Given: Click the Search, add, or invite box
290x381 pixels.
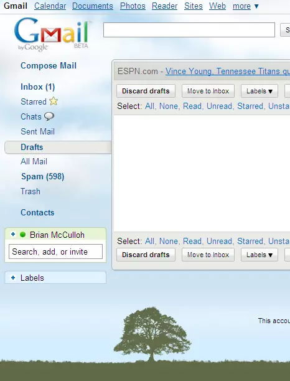Looking at the screenshot, I should point(55,252).
